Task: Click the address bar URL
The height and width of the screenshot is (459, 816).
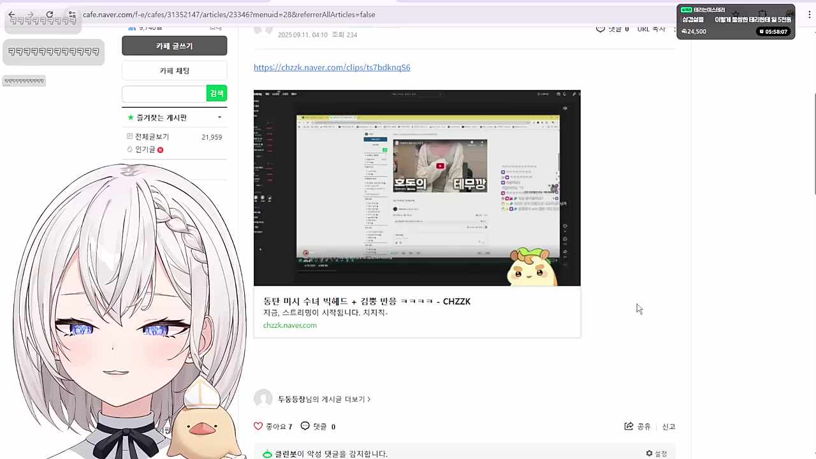Action: tap(229, 15)
